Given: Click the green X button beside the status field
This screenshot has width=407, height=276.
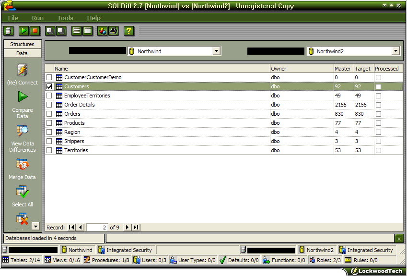Looking at the screenshot, I should click(399, 238).
